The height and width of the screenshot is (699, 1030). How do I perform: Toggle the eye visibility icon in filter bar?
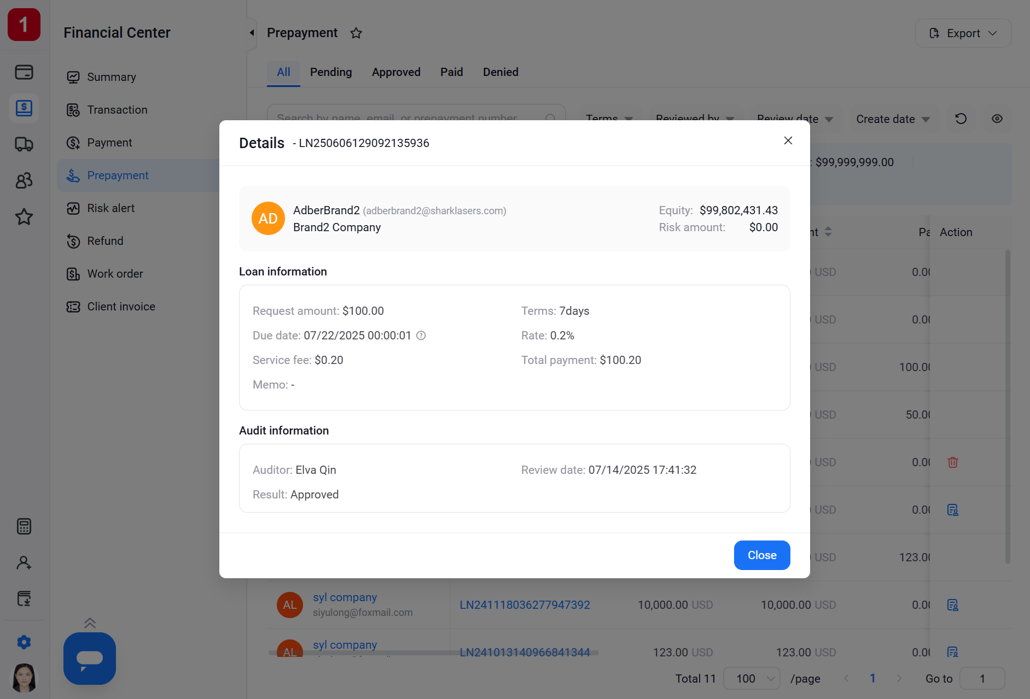(x=997, y=119)
